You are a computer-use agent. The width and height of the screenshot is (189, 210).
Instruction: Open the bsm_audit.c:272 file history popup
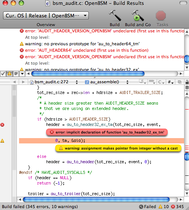pos(54,82)
